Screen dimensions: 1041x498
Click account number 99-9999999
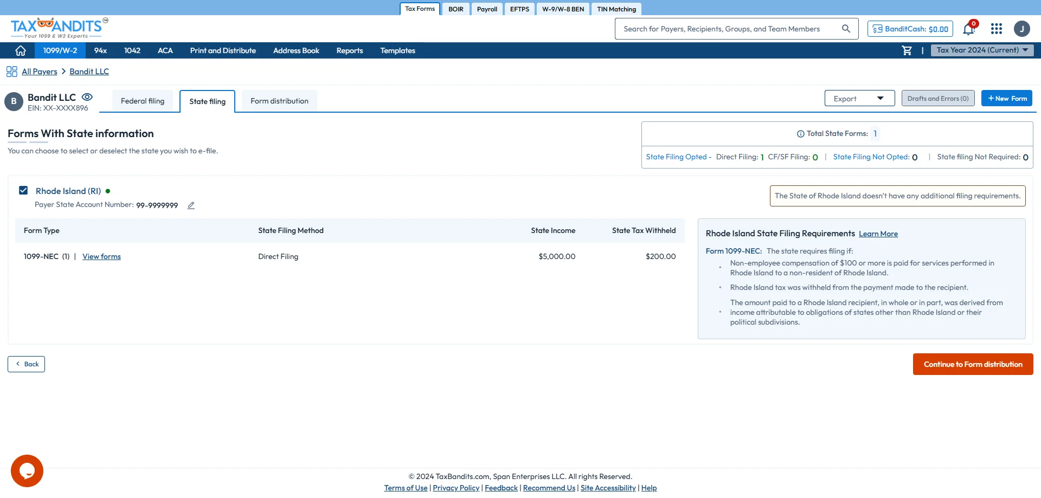tap(157, 205)
